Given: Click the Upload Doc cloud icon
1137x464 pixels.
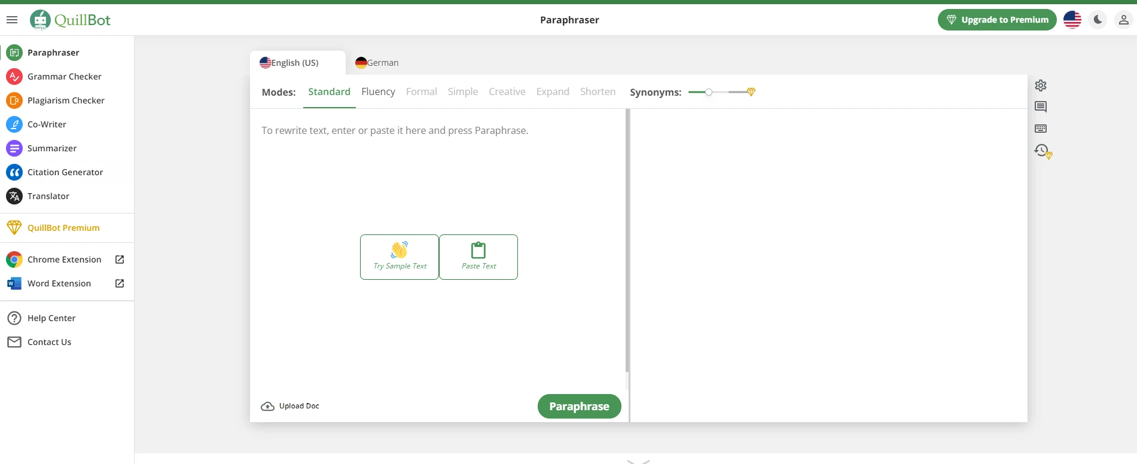Looking at the screenshot, I should click(x=267, y=407).
